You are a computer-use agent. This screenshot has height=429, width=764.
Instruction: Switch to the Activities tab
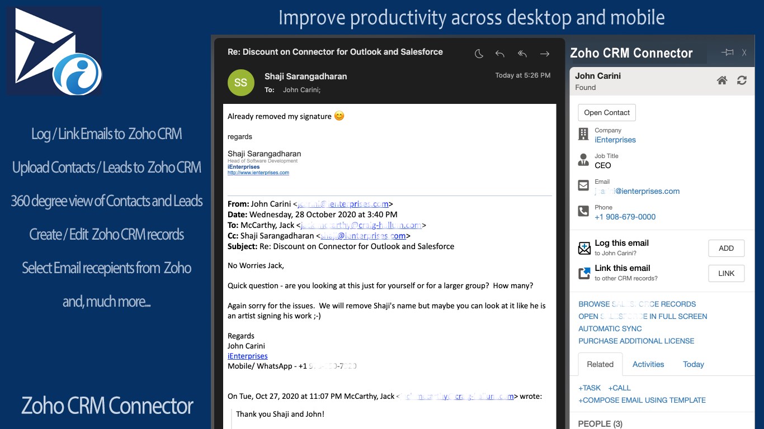(x=648, y=364)
